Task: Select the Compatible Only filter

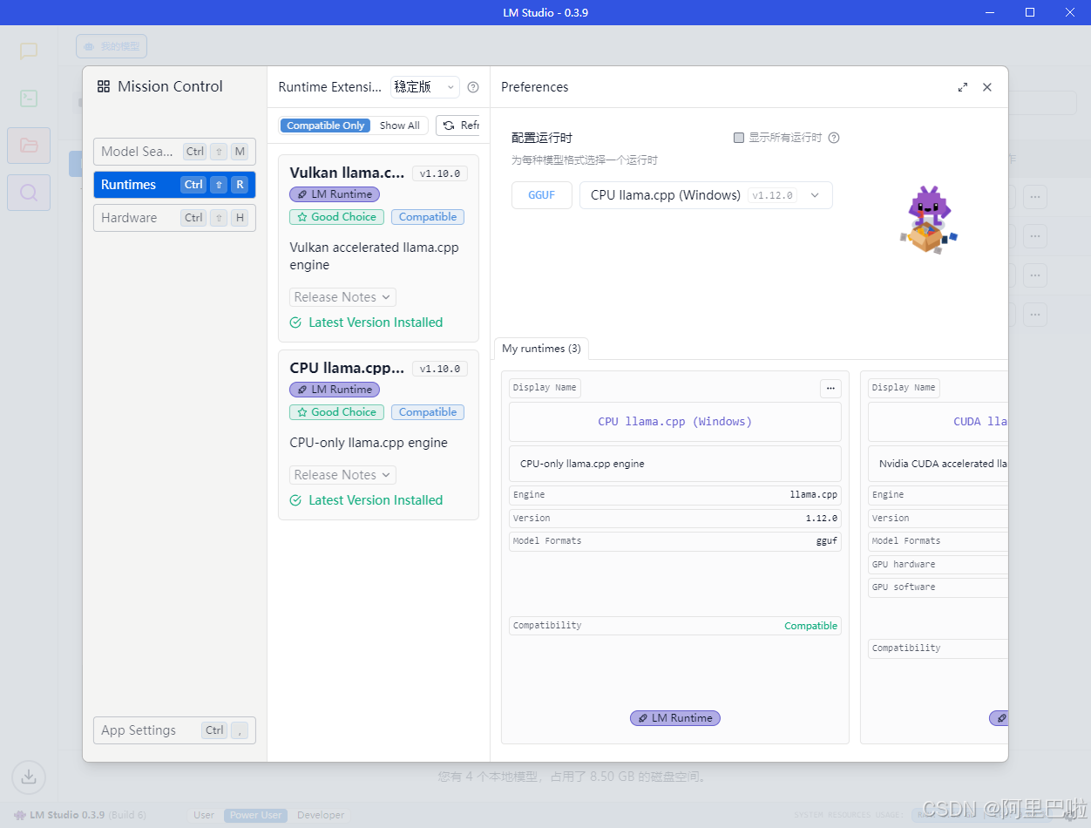Action: coord(326,126)
